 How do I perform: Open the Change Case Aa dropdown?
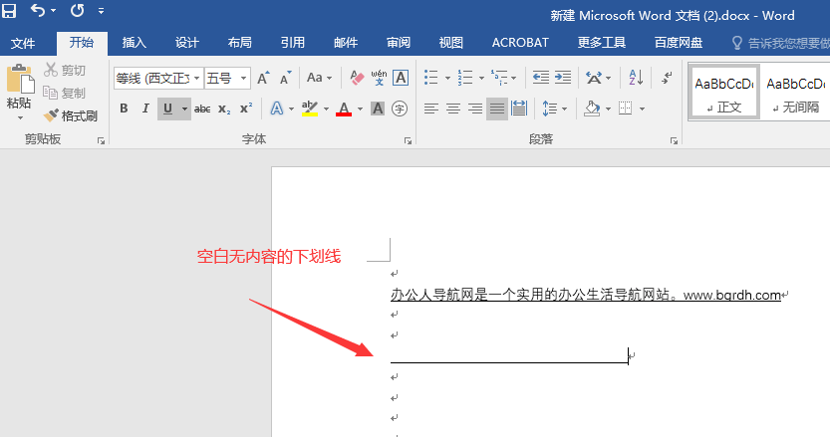319,78
